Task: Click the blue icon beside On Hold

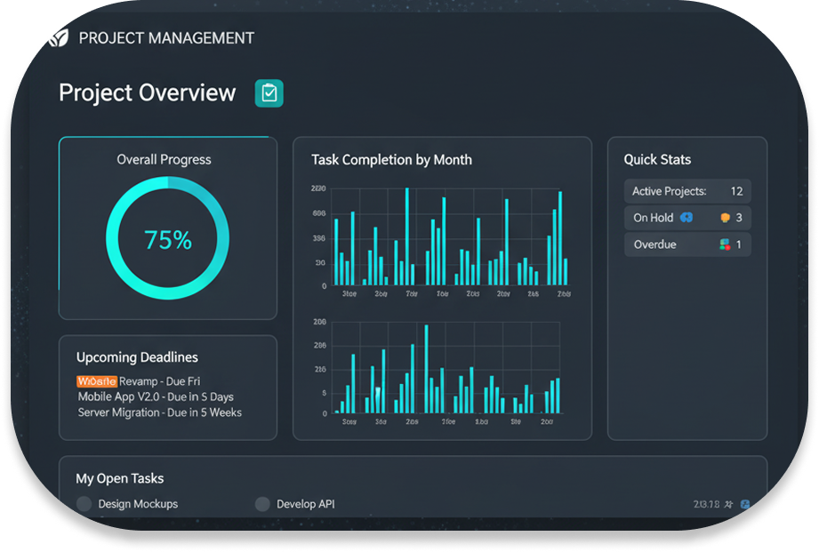Action: [686, 217]
